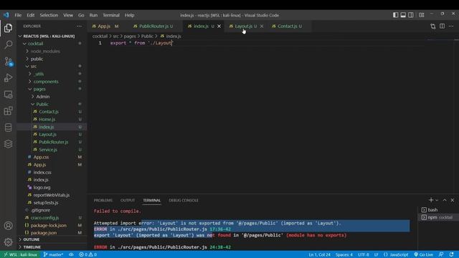
Task: Open craco.config.js in the explorer
Action: tap(44, 218)
